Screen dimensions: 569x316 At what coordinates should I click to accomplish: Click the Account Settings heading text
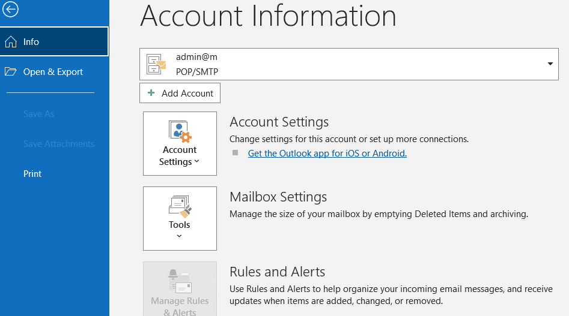279,122
